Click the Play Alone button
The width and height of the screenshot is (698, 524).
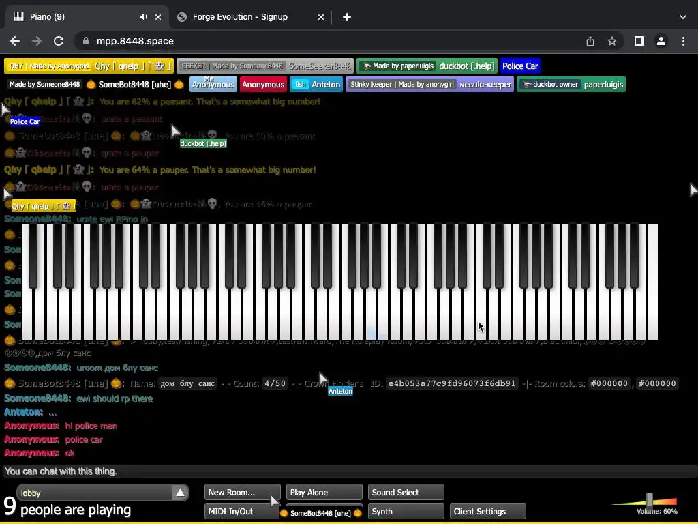[324, 493]
